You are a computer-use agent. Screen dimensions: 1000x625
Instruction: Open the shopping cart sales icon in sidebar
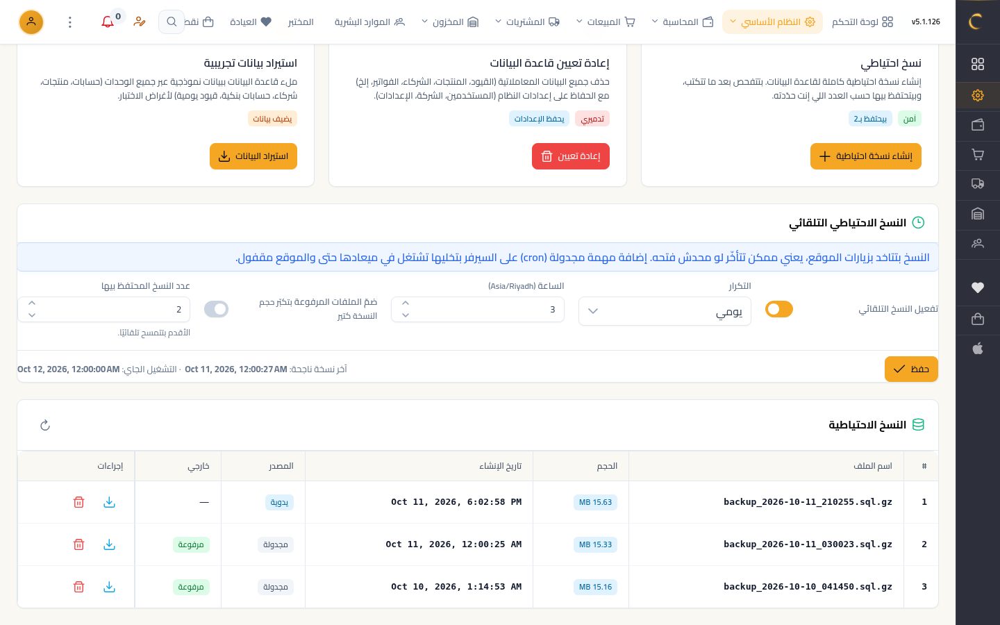(x=978, y=155)
